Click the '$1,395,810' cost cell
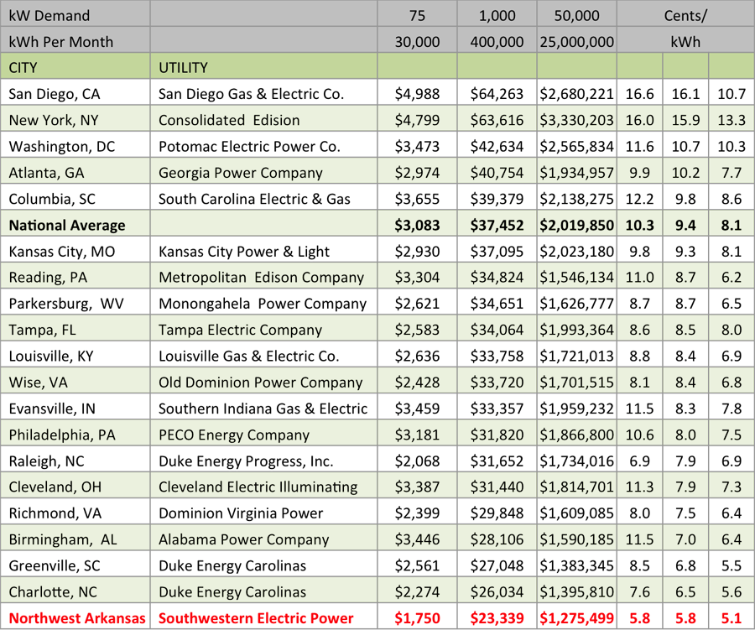This screenshot has width=755, height=630. click(577, 591)
